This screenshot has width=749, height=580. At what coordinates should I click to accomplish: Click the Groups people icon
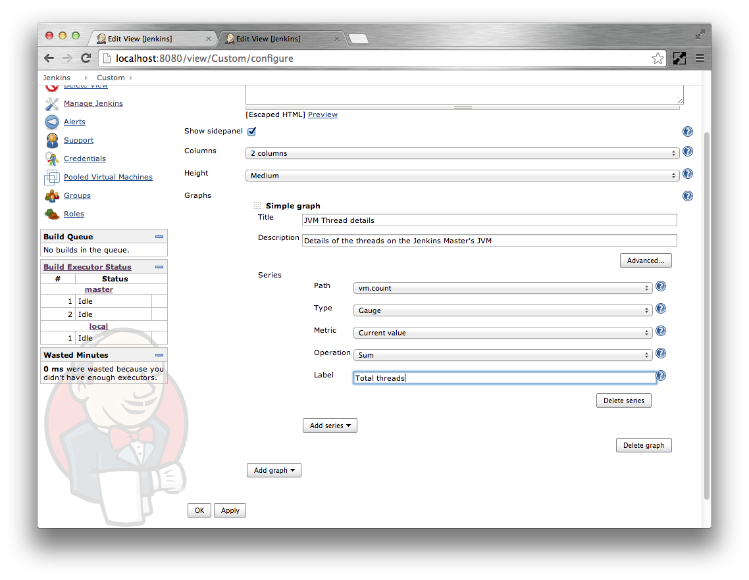(51, 196)
